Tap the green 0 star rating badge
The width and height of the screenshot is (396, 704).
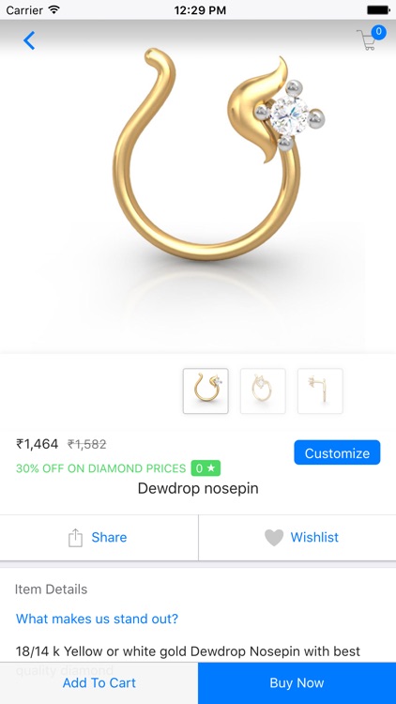point(206,468)
